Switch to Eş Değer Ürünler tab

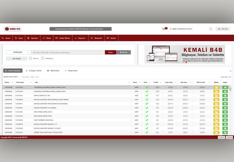(x=34, y=71)
